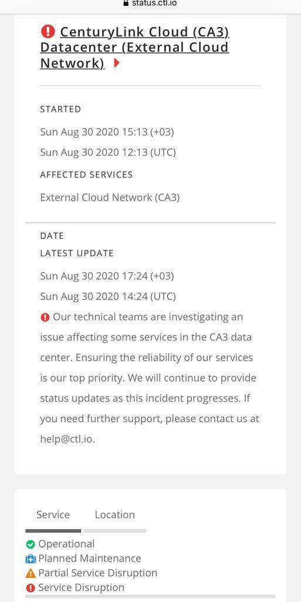
Task: Click the Partial Service Disruption legend label
Action: click(x=97, y=573)
